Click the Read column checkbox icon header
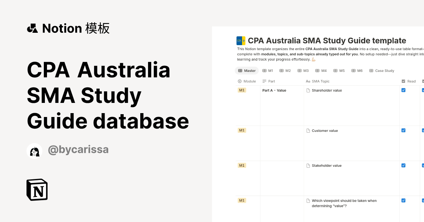The image size is (424, 222). tap(404, 81)
